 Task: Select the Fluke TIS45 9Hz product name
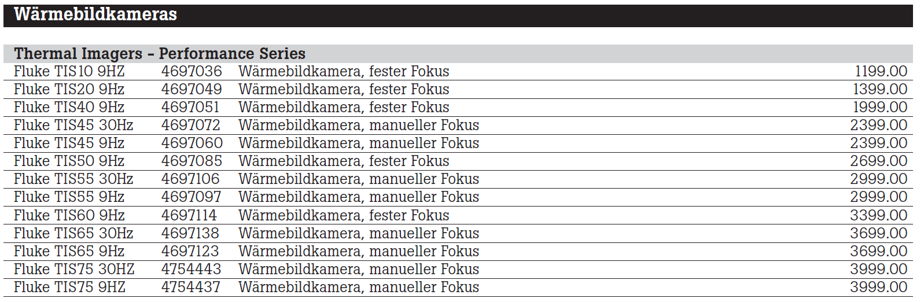pos(69,143)
